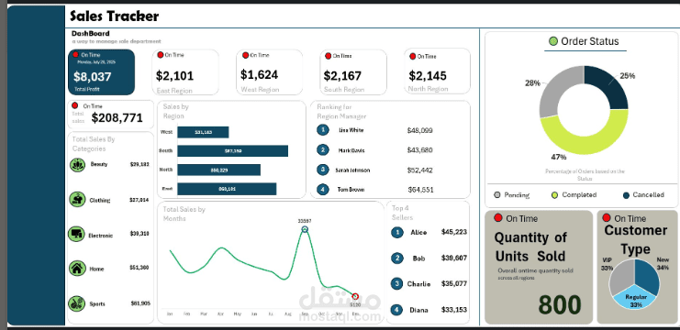Click the Beauty category lotus icon

78,165
